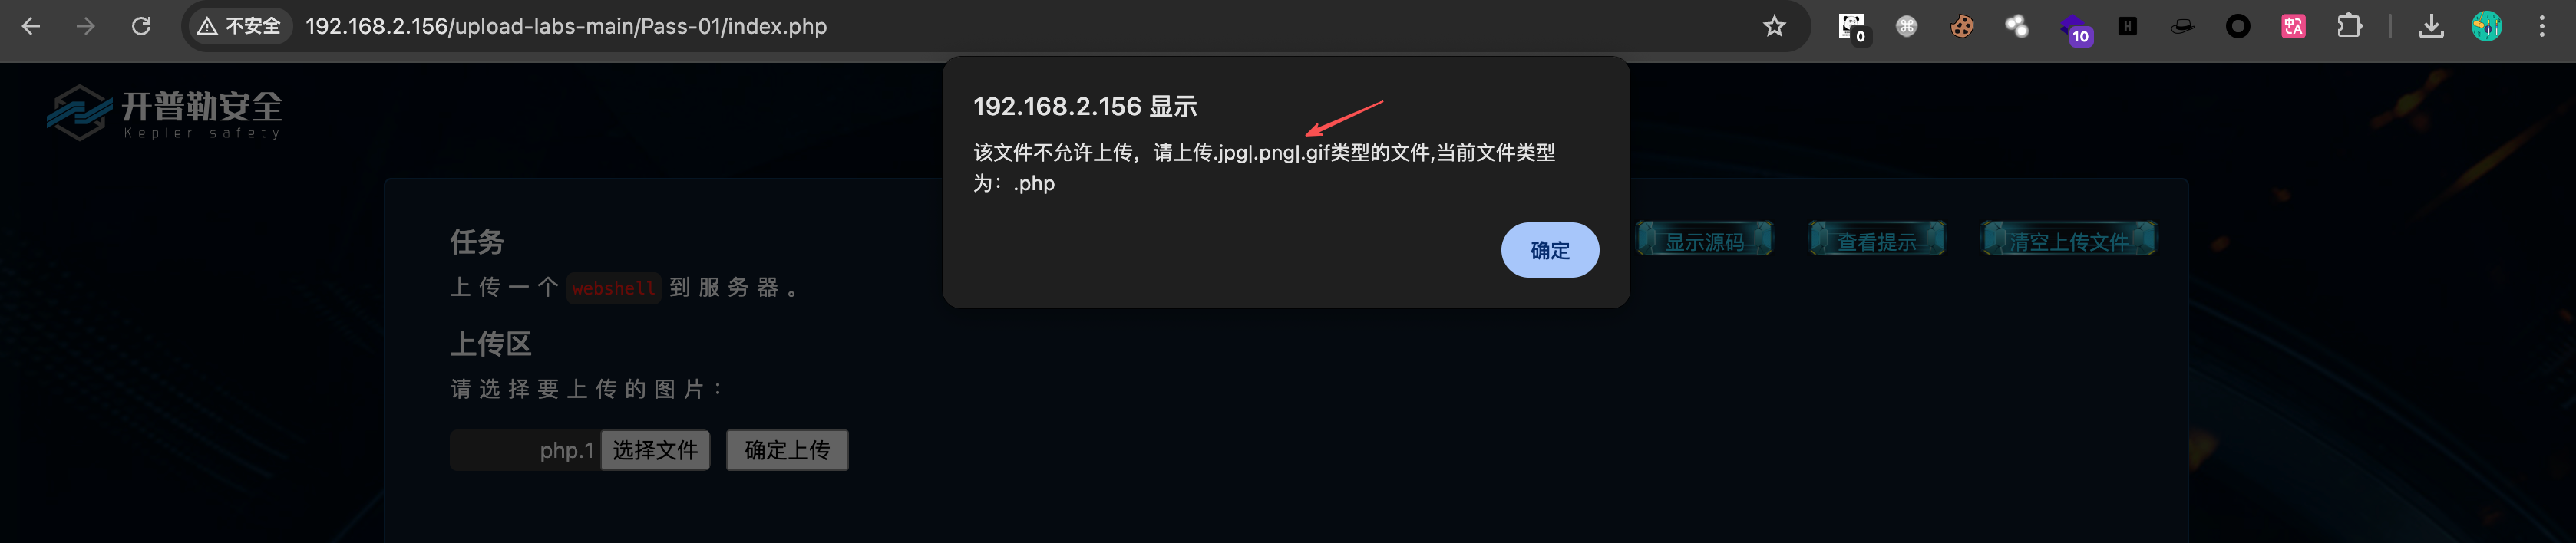
Task: Confirm the alert with 确定 button
Action: click(1549, 250)
